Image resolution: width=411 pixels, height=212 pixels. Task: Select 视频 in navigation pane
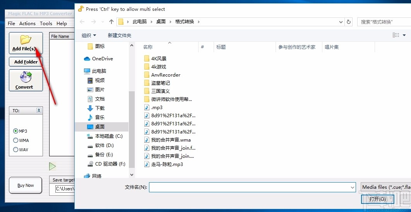[96, 80]
